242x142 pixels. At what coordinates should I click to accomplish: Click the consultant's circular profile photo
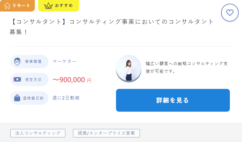(x=129, y=69)
